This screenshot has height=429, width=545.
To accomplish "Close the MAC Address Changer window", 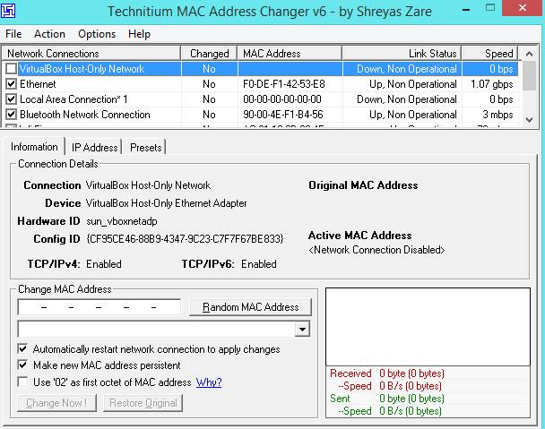I will pos(523,8).
